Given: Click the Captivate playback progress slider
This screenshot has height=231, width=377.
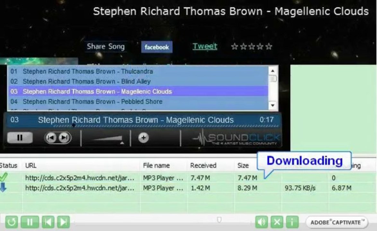Looking at the screenshot, I should 219,220.
